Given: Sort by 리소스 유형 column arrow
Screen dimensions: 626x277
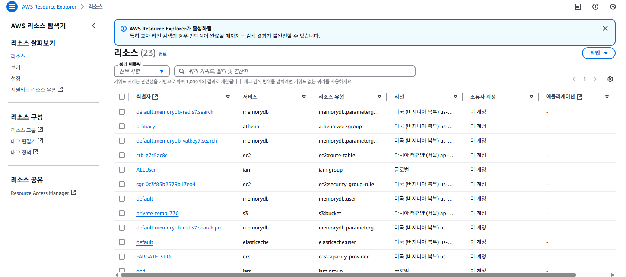Looking at the screenshot, I should pos(379,97).
